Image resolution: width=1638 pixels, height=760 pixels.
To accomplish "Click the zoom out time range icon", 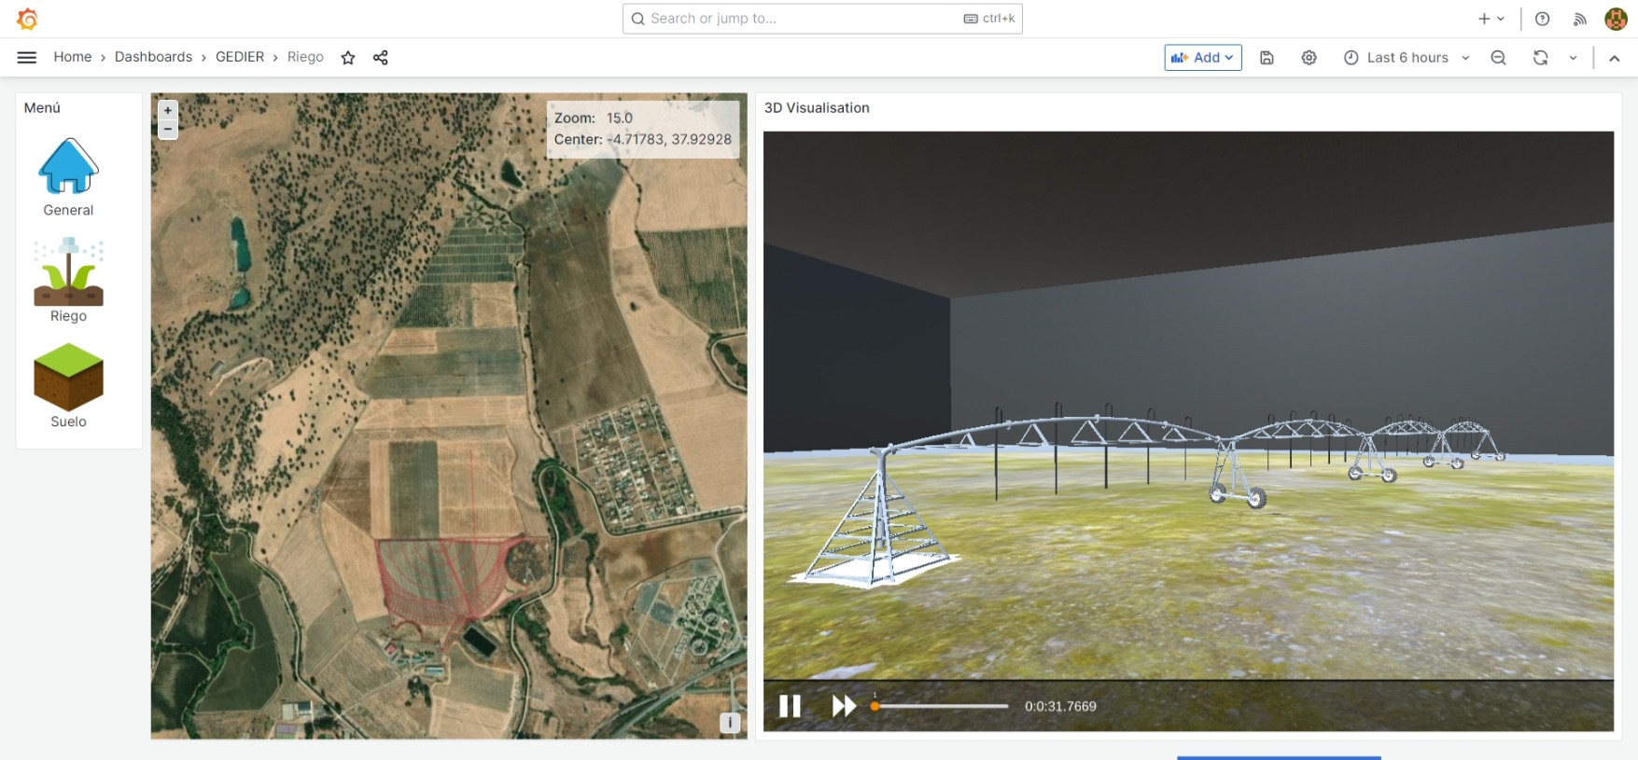I will point(1498,58).
